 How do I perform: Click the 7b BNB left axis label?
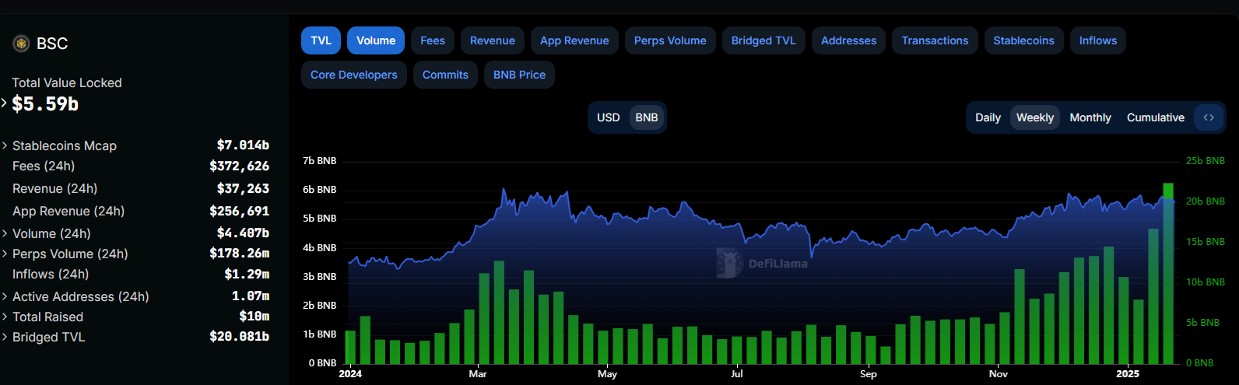[x=320, y=161]
